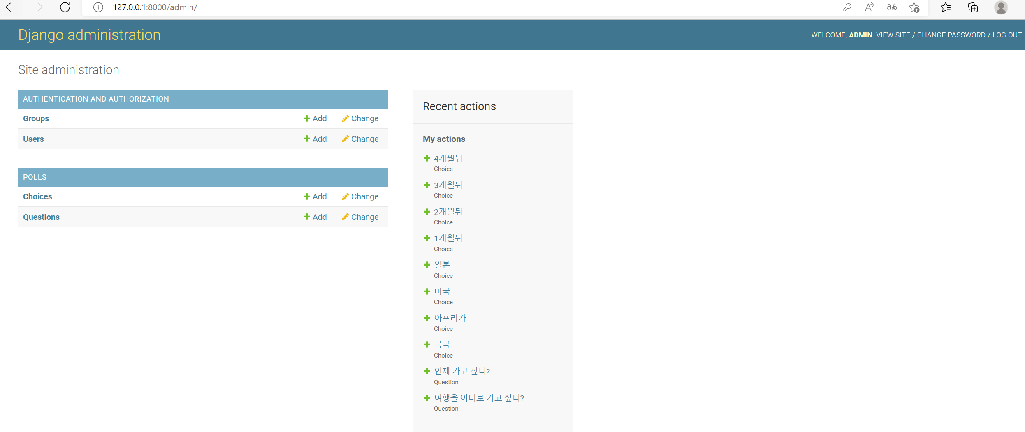
Task: Click Change for Questions
Action: click(x=360, y=217)
